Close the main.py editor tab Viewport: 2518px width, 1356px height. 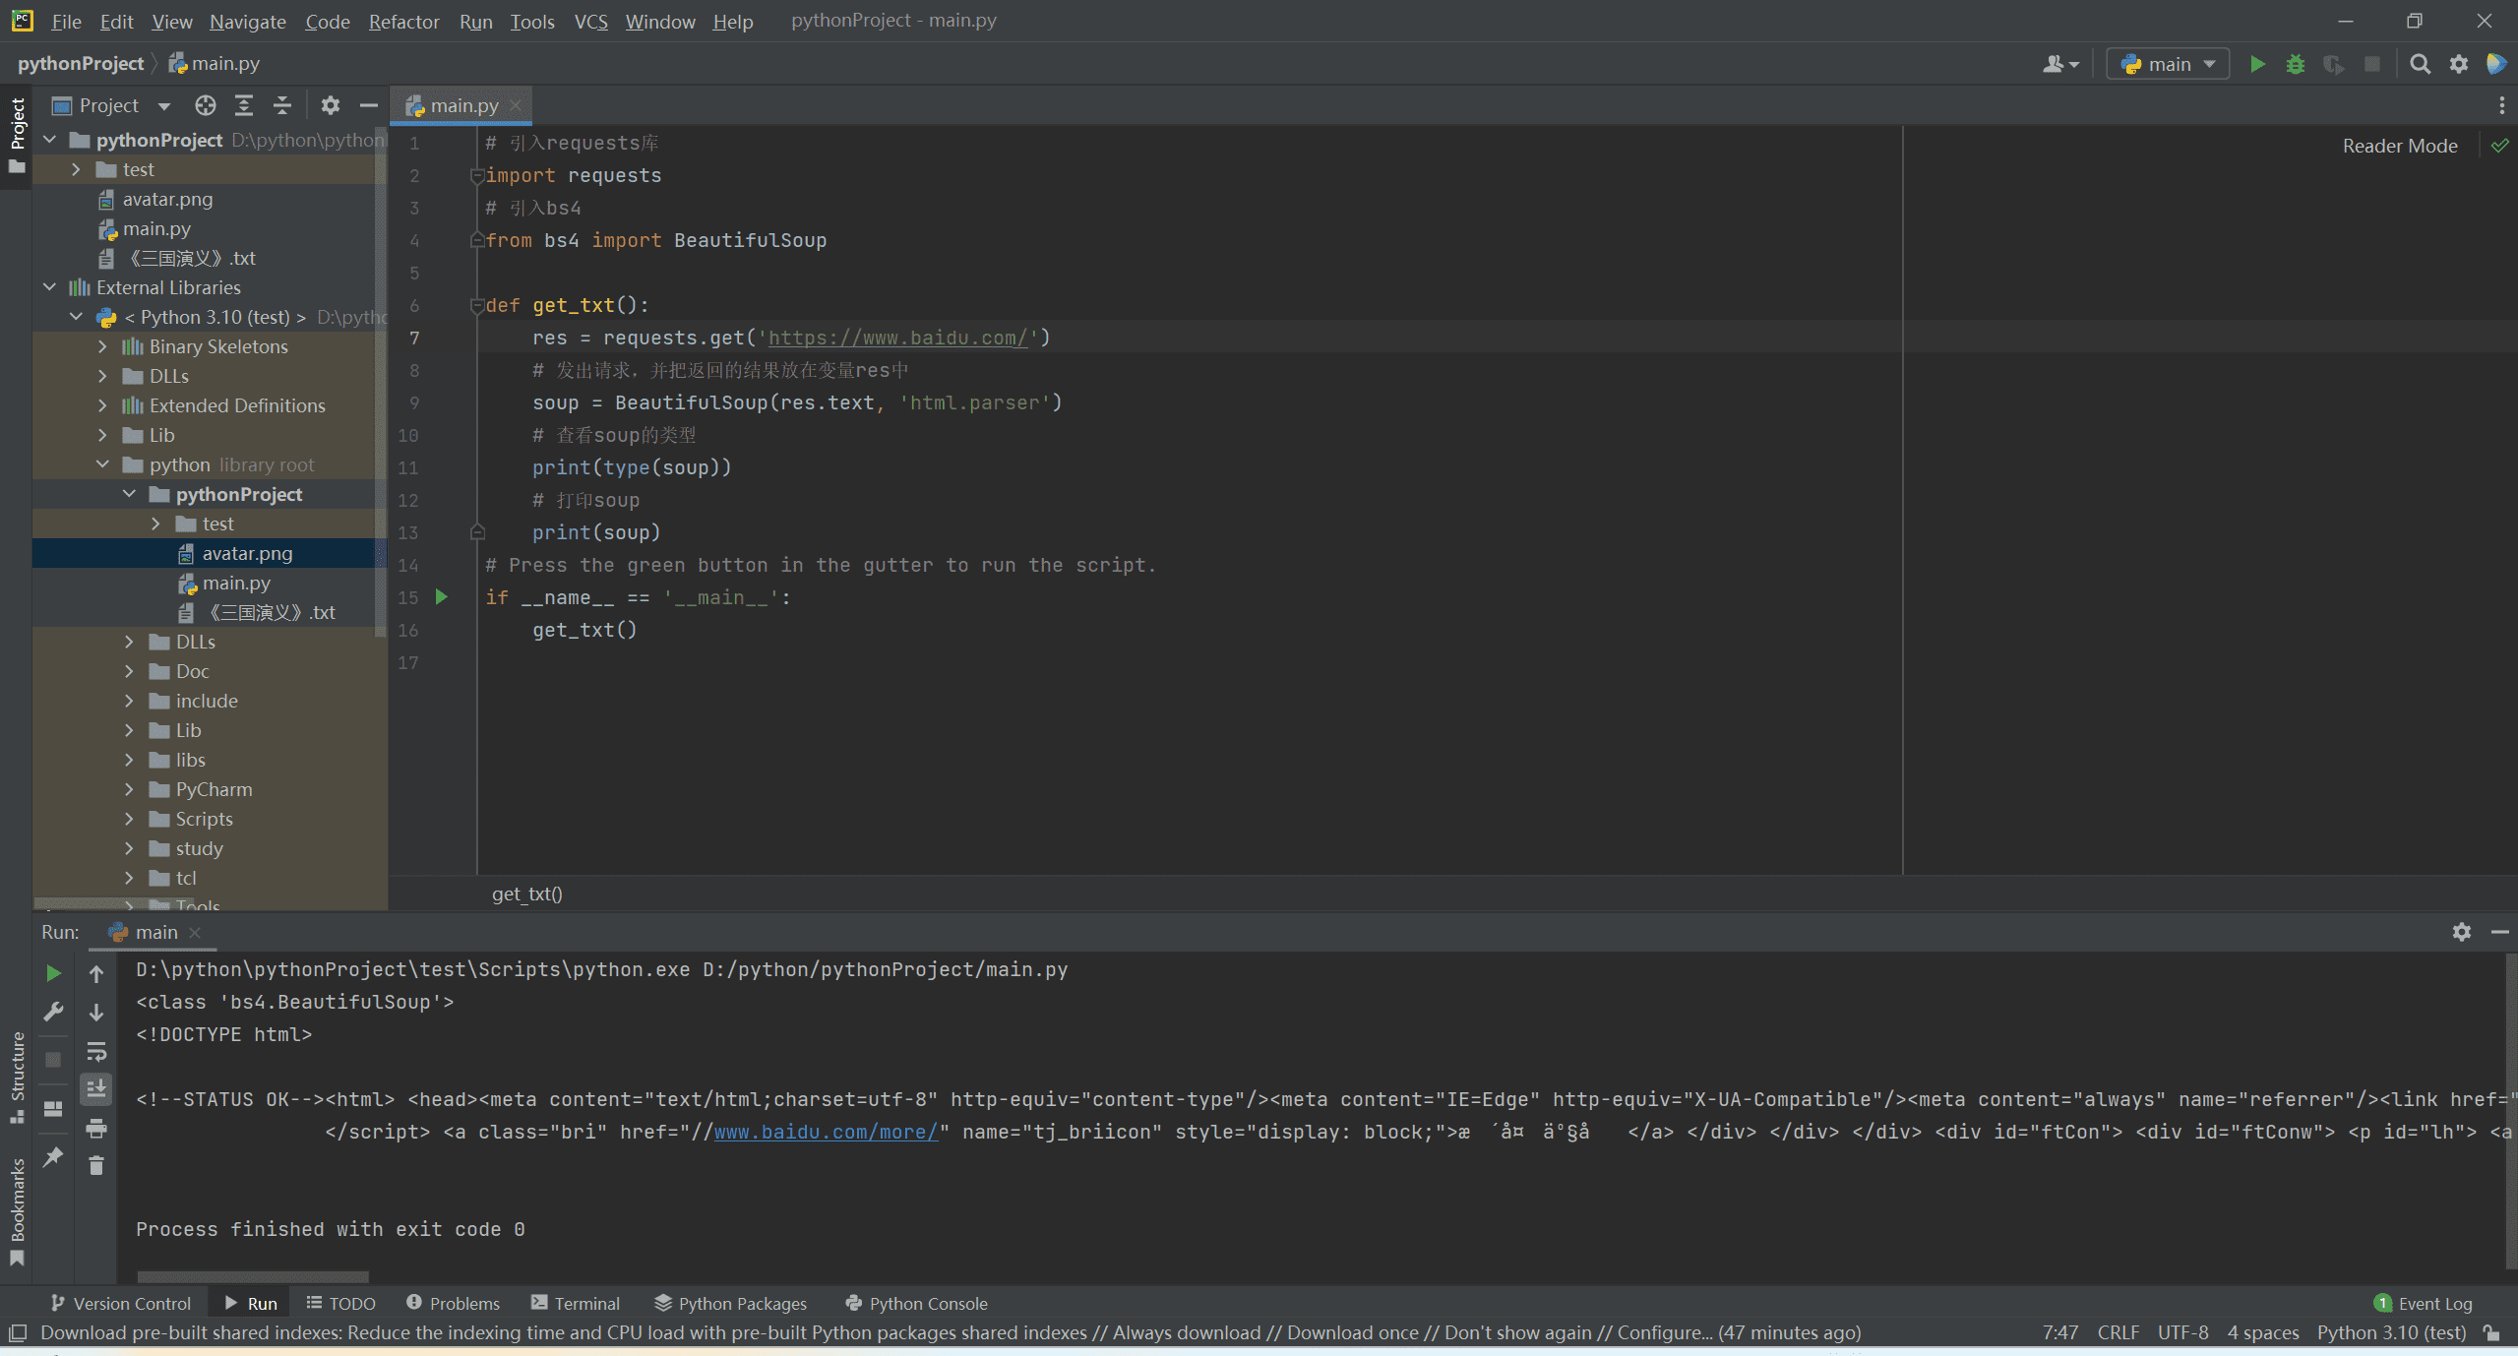(x=516, y=105)
